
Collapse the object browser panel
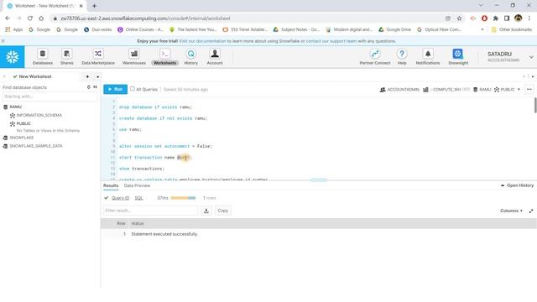(95, 87)
